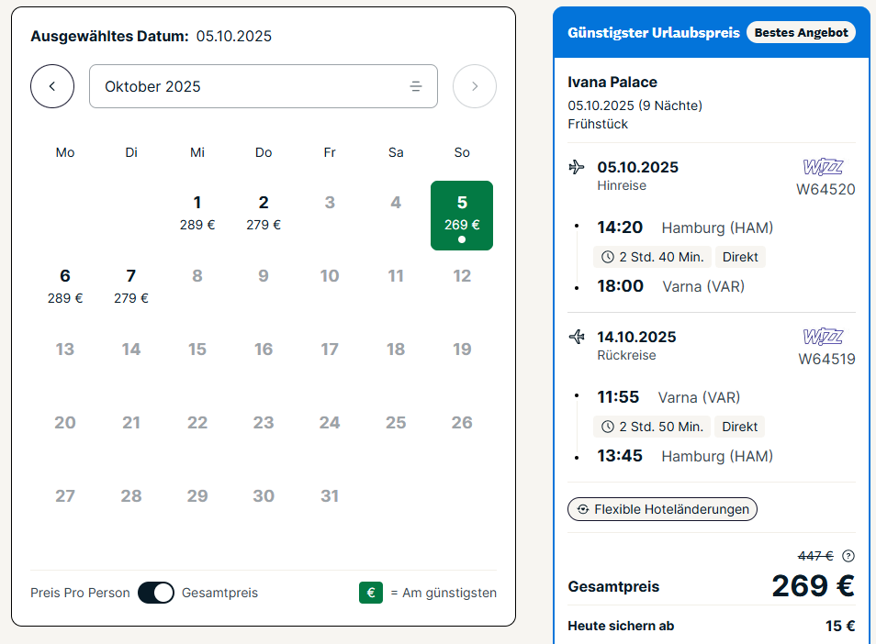Viewport: 876px width, 644px height.
Task: Click the outbound flight airplane icon
Action: click(577, 167)
